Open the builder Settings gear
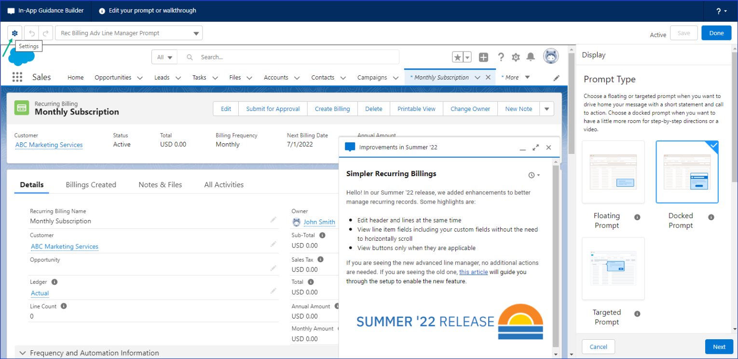The image size is (738, 359). [15, 33]
